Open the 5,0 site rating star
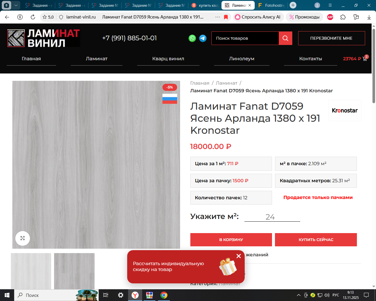Viewport: 376px width, 301px height. point(48,17)
